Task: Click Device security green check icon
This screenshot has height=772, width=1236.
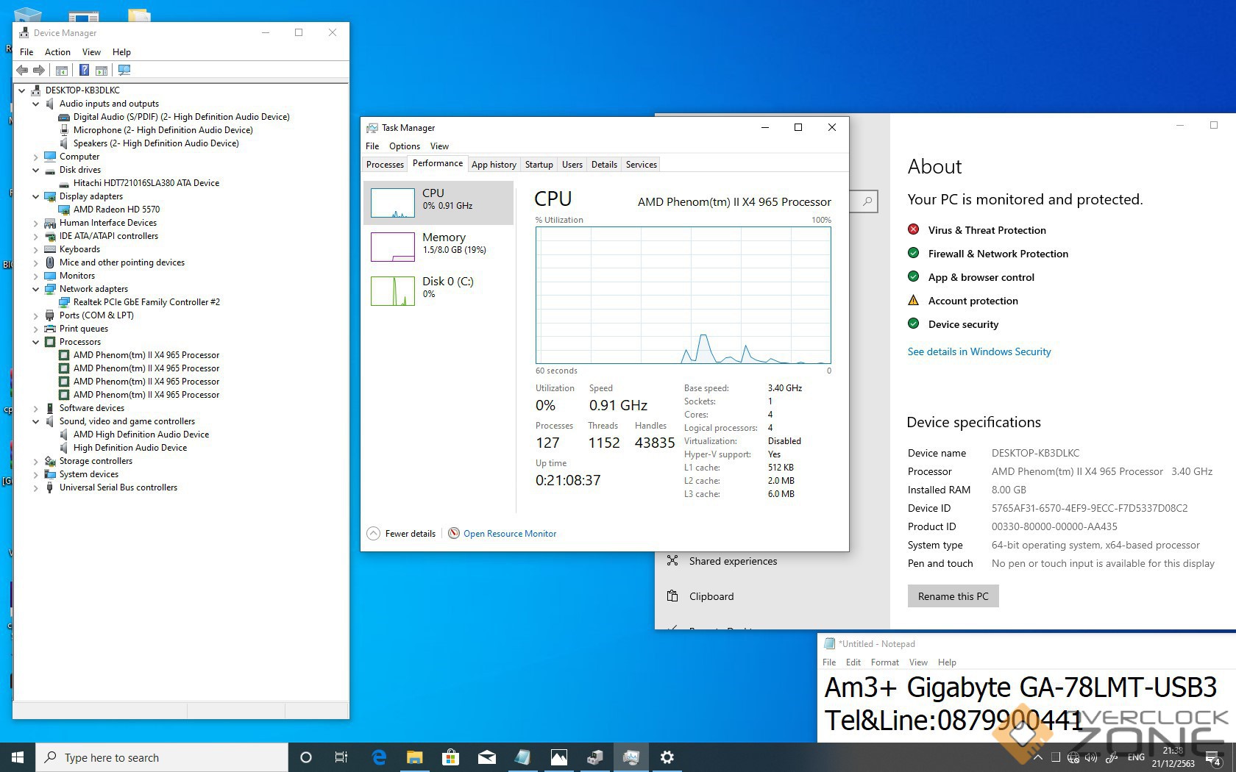Action: click(x=914, y=324)
